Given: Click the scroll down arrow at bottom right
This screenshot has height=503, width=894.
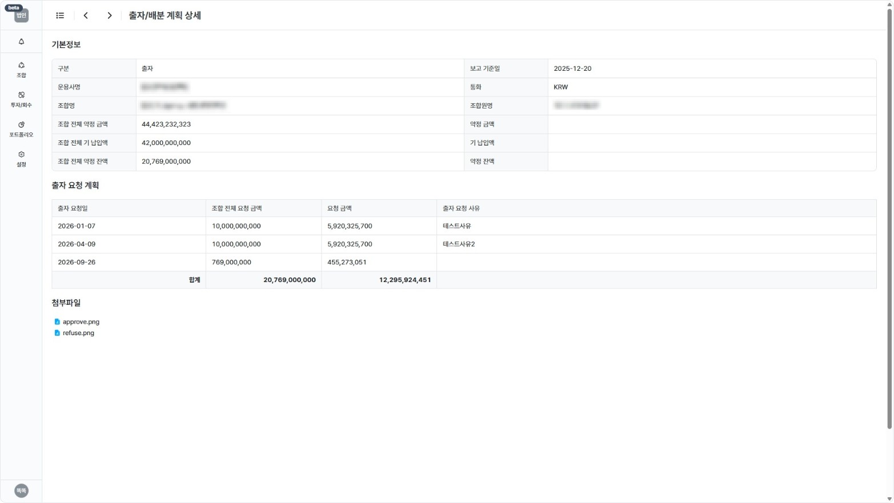Looking at the screenshot, I should pyautogui.click(x=889, y=499).
